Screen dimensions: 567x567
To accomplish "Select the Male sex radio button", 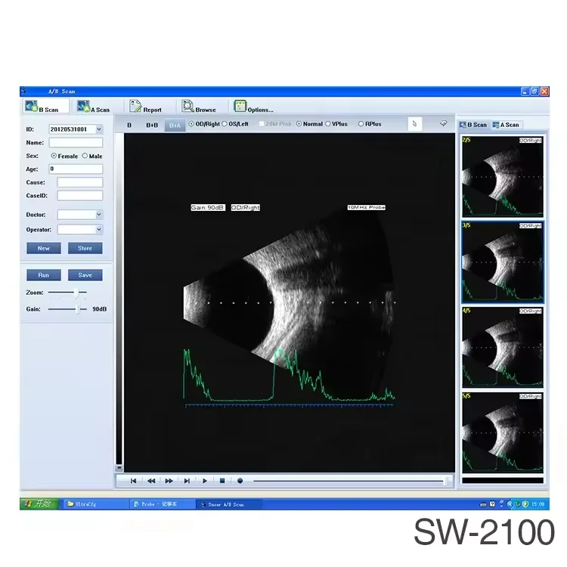I will [x=85, y=156].
